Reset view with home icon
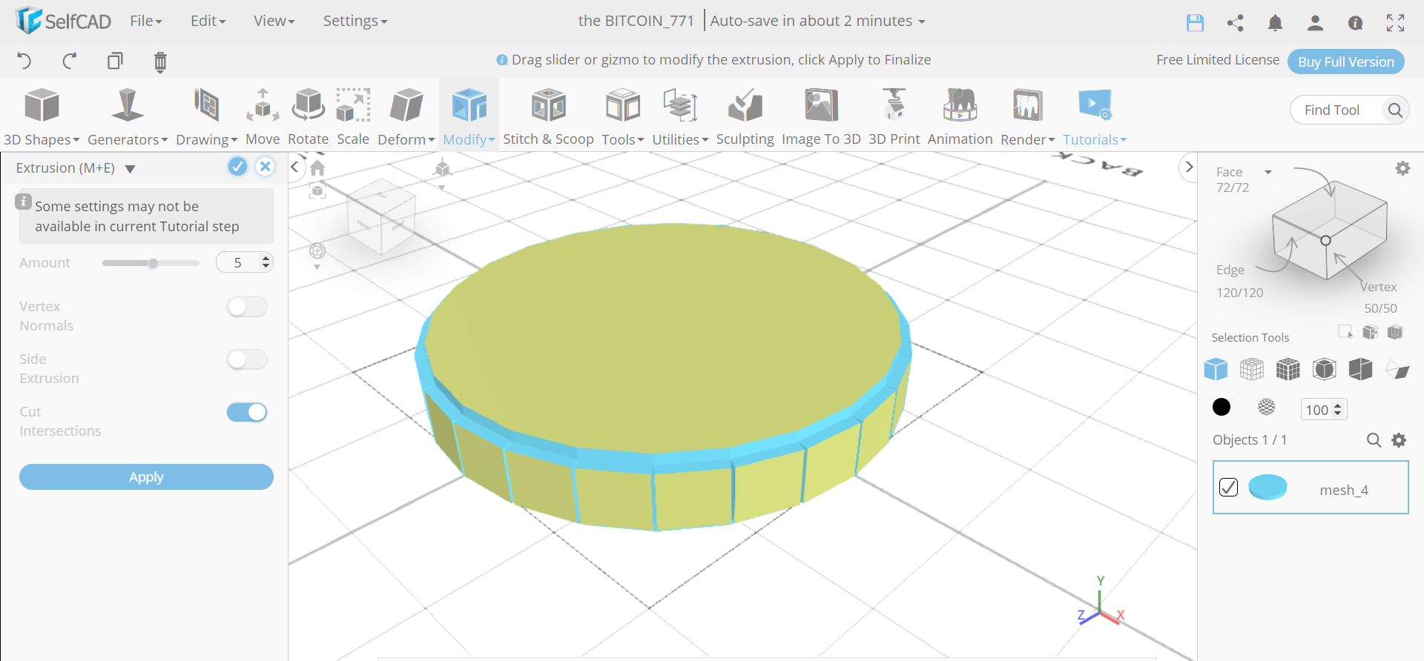The height and width of the screenshot is (661, 1424). 317,168
